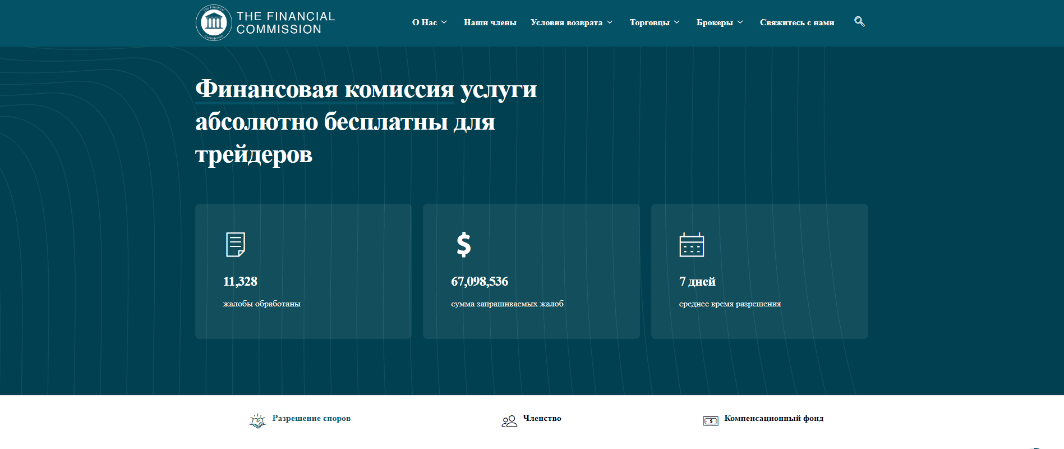This screenshot has width=1064, height=449.
Task: Click the dollar sign icon above 67,098,536
Action: (x=464, y=245)
